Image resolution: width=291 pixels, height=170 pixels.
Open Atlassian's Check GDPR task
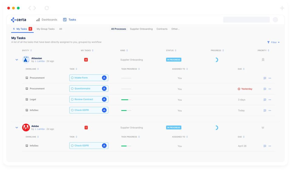point(89,110)
